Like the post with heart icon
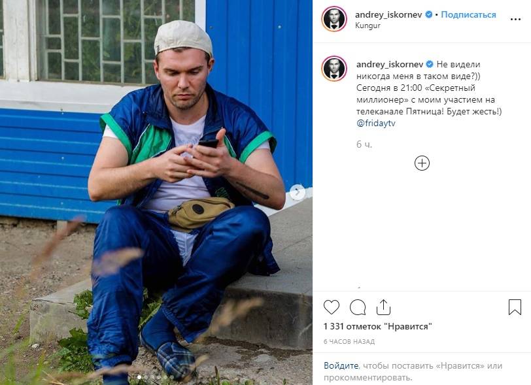The image size is (531, 385). [331, 307]
